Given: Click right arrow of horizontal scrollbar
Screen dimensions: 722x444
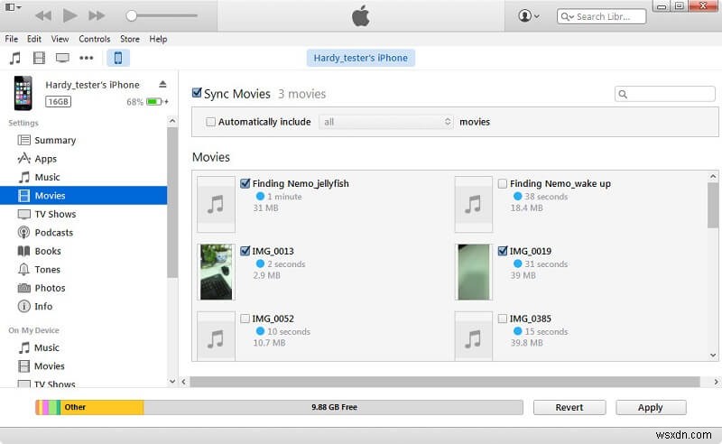Looking at the screenshot, I should click(716, 382).
